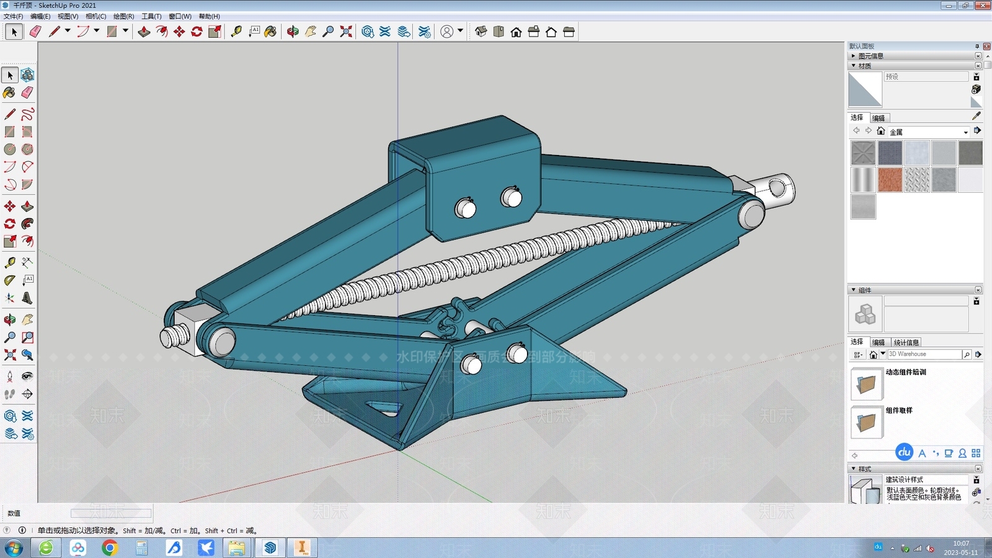The image size is (992, 558).
Task: Click Zoom Extents in the top toolbar
Action: pos(346,32)
